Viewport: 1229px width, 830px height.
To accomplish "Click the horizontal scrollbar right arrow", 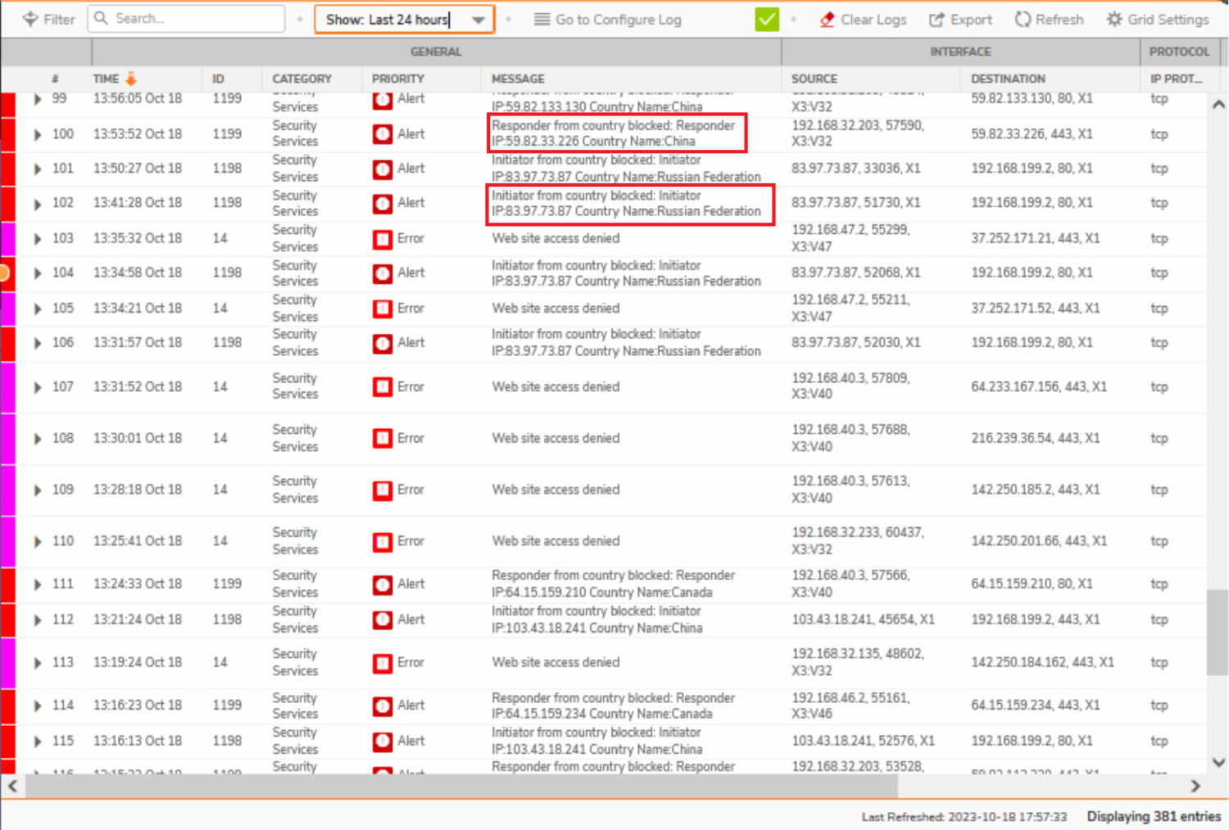I will coord(1195,786).
